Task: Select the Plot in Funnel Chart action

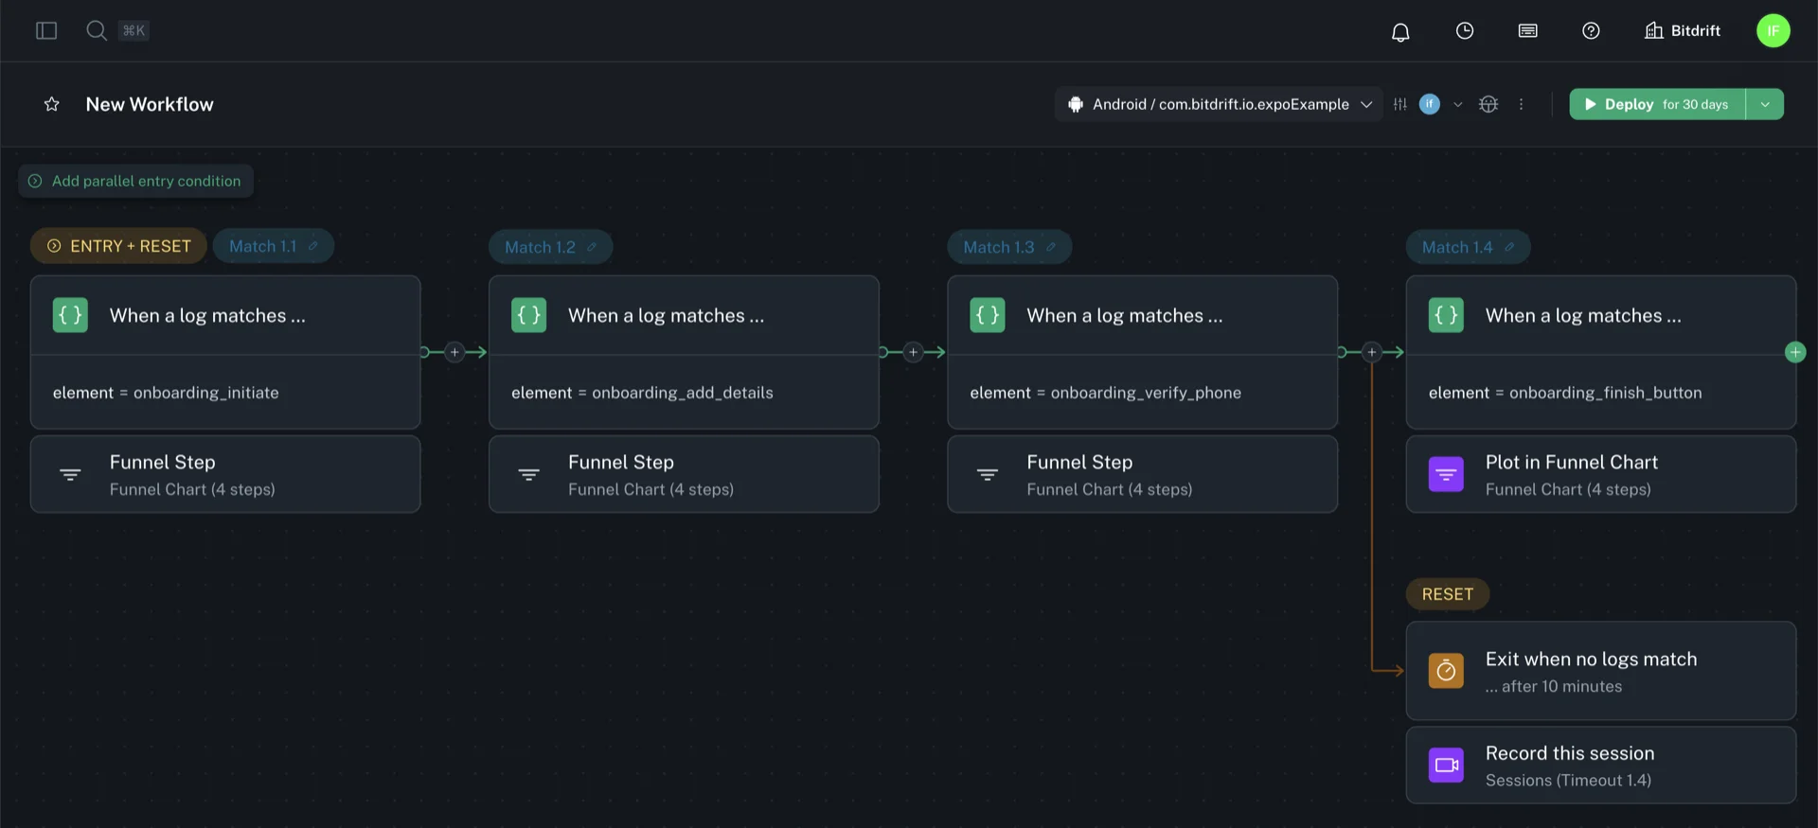Action: tap(1600, 474)
